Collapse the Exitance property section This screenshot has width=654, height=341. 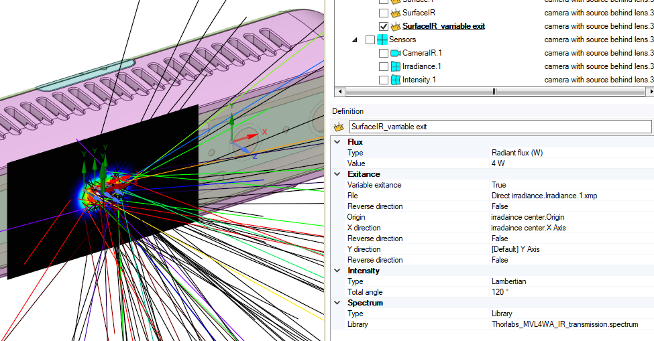coord(337,174)
